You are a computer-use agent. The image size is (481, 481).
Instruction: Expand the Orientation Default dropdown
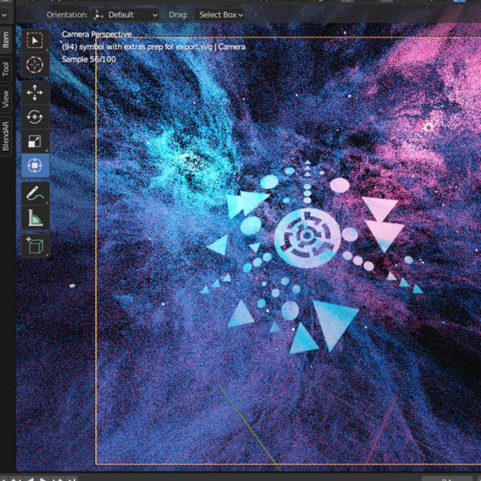(x=126, y=15)
